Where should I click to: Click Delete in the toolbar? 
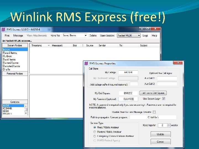[x=93, y=36]
